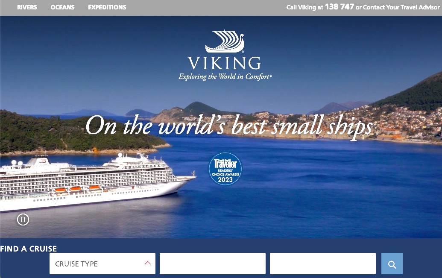The width and height of the screenshot is (442, 278).
Task: Click the VIKING wordmark text
Action: point(224,63)
